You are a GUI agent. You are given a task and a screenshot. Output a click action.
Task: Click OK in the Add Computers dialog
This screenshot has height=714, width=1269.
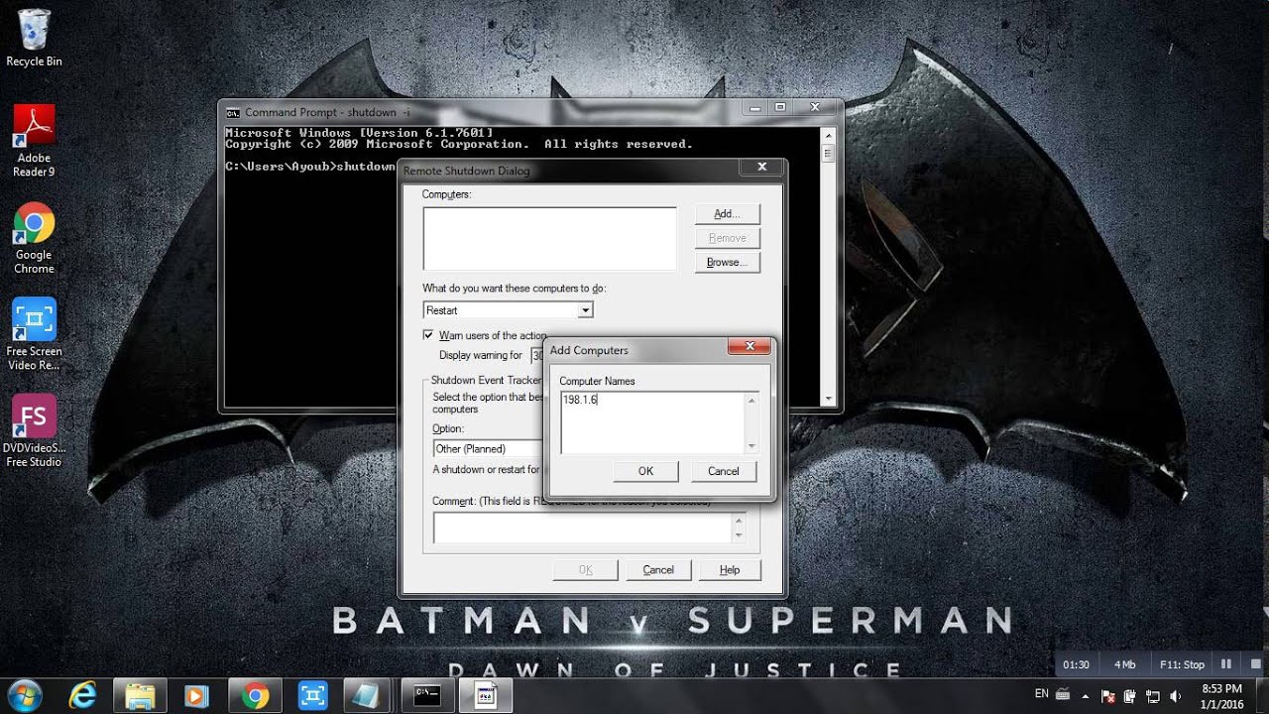(x=645, y=471)
